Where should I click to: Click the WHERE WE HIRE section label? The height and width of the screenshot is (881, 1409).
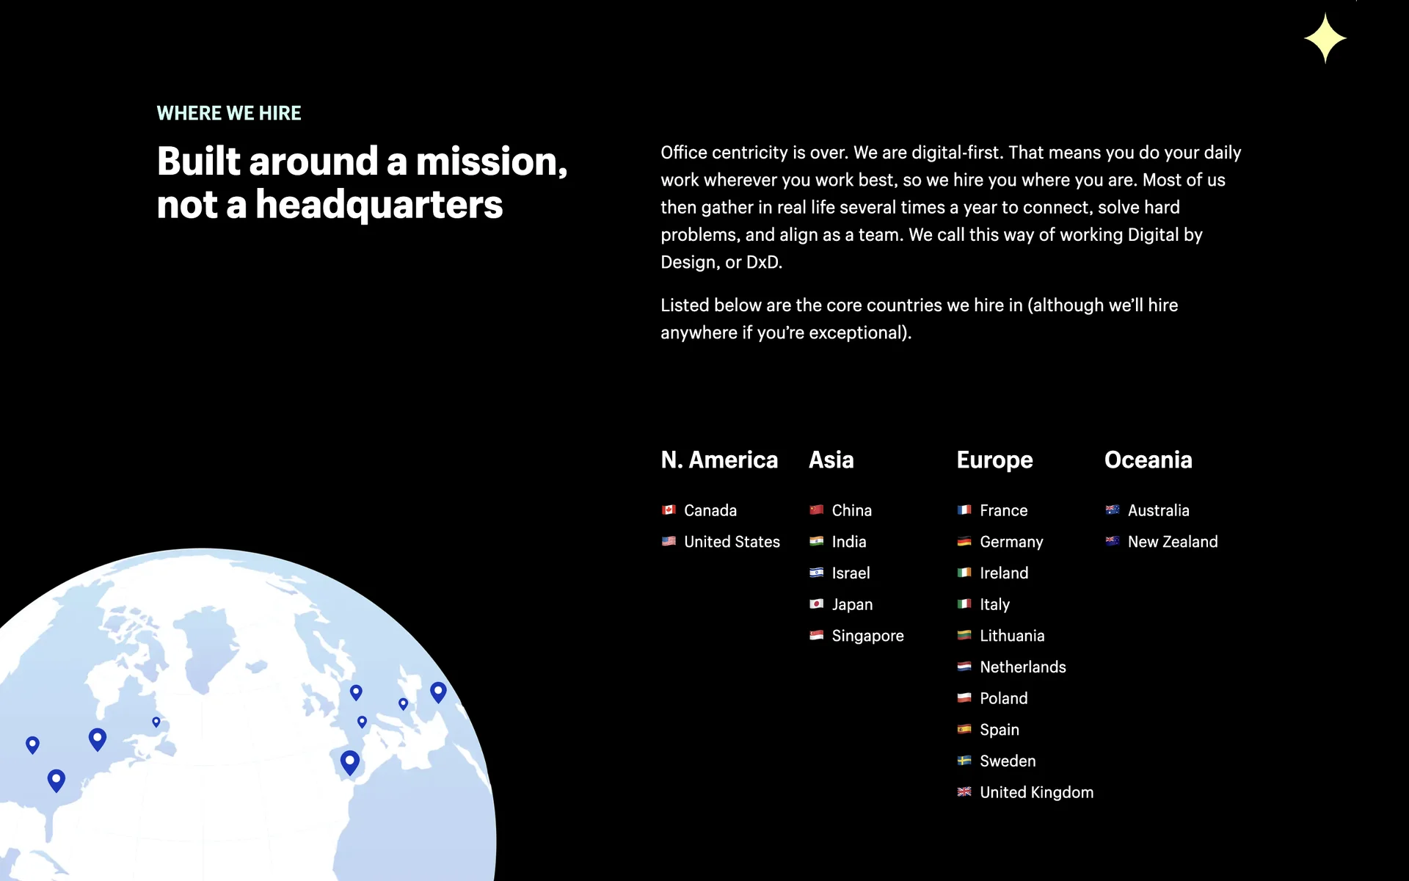coord(229,113)
